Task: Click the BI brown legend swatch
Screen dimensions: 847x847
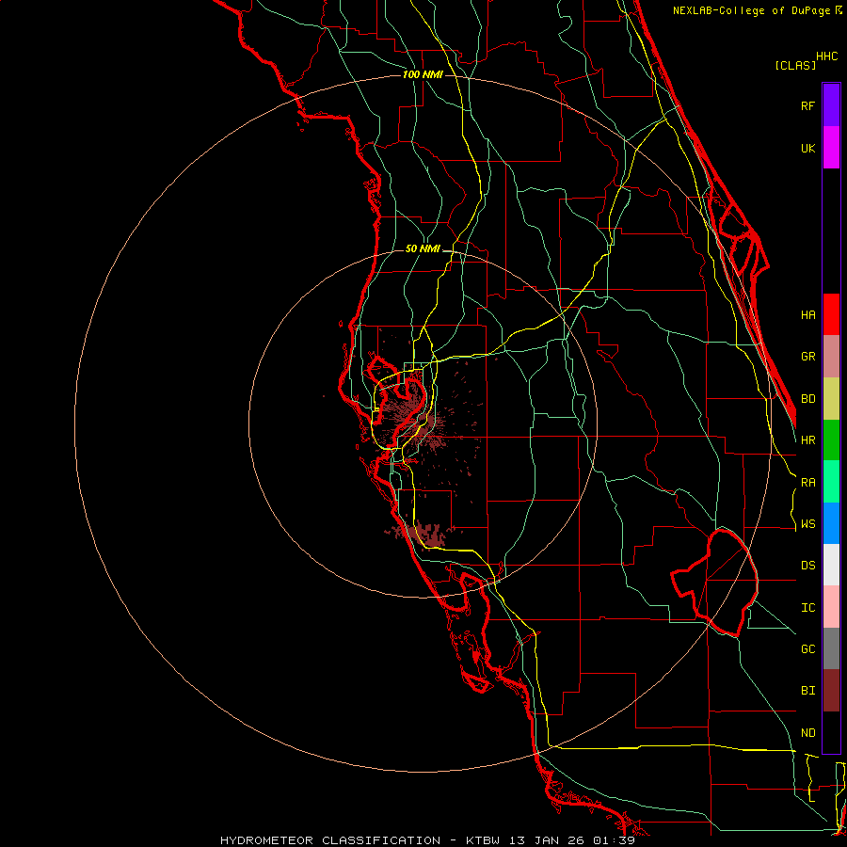Action: click(831, 691)
